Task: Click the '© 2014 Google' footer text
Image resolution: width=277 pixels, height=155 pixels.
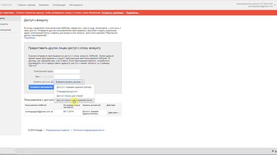Action: click(35, 130)
